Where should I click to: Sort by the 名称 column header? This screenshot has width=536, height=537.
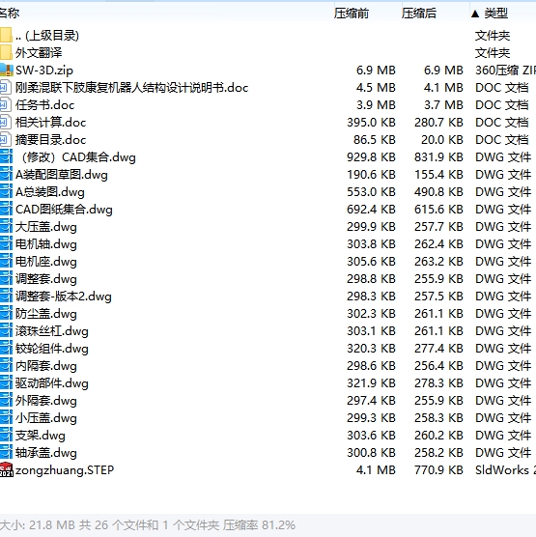[x=10, y=14]
